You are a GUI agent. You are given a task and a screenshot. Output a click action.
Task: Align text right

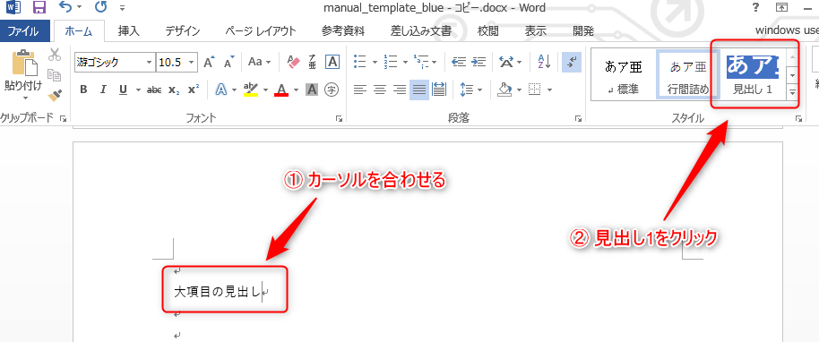[400, 90]
